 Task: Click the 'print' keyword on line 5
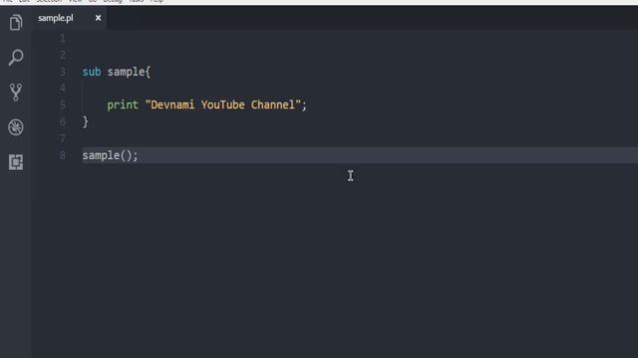[x=123, y=105]
